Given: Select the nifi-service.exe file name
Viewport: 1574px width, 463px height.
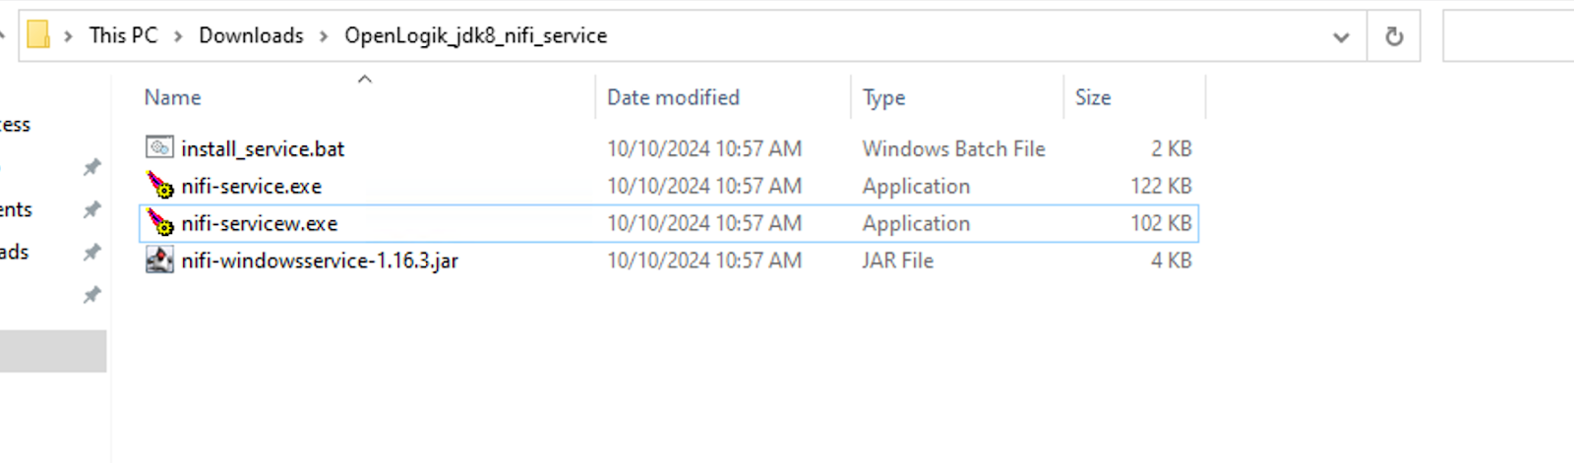Looking at the screenshot, I should [251, 186].
